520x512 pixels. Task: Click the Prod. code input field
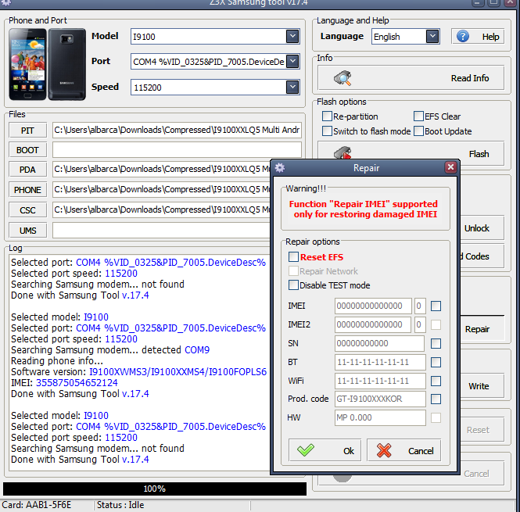(x=380, y=399)
